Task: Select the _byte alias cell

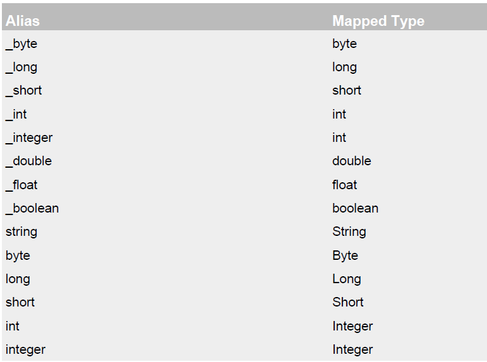Action: [21, 44]
